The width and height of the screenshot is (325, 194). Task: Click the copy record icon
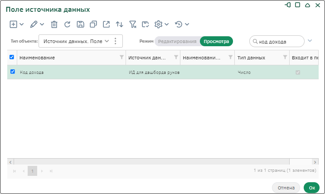click(93, 24)
